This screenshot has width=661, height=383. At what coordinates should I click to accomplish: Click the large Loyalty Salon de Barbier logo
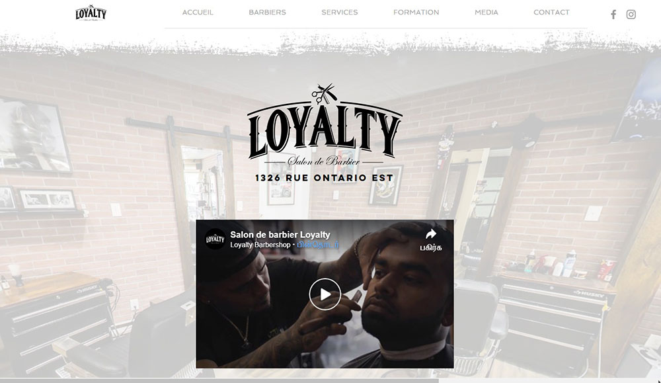tap(325, 125)
